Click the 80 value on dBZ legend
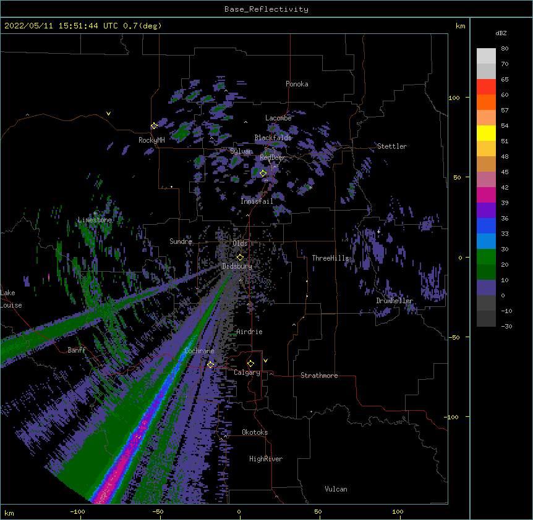This screenshot has width=533, height=520. point(505,49)
